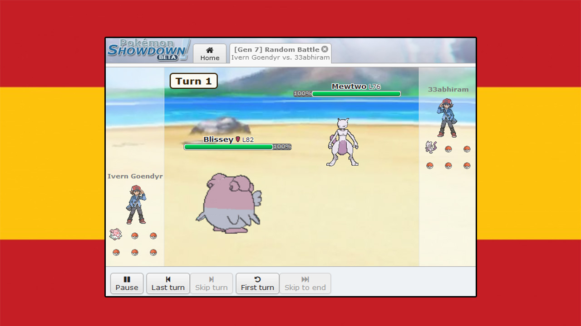Click the Skip turn button
Viewport: 581px width, 326px height.
coord(212,283)
